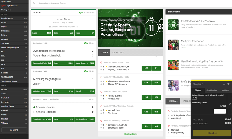The height and width of the screenshot is (139, 232).
Task: Select the last banner carousel dot
Action: 135,40
